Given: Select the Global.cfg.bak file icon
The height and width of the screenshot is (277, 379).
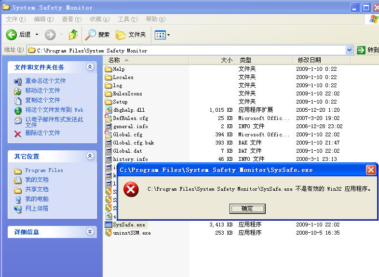Looking at the screenshot, I should click(108, 143).
